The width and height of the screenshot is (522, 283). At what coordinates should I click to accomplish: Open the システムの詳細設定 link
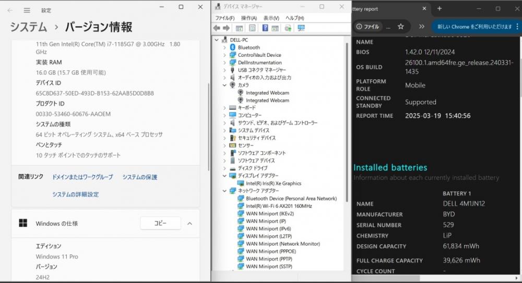tap(75, 194)
